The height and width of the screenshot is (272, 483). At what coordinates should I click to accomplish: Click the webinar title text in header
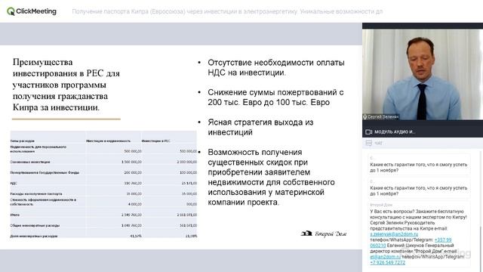pyautogui.click(x=227, y=11)
